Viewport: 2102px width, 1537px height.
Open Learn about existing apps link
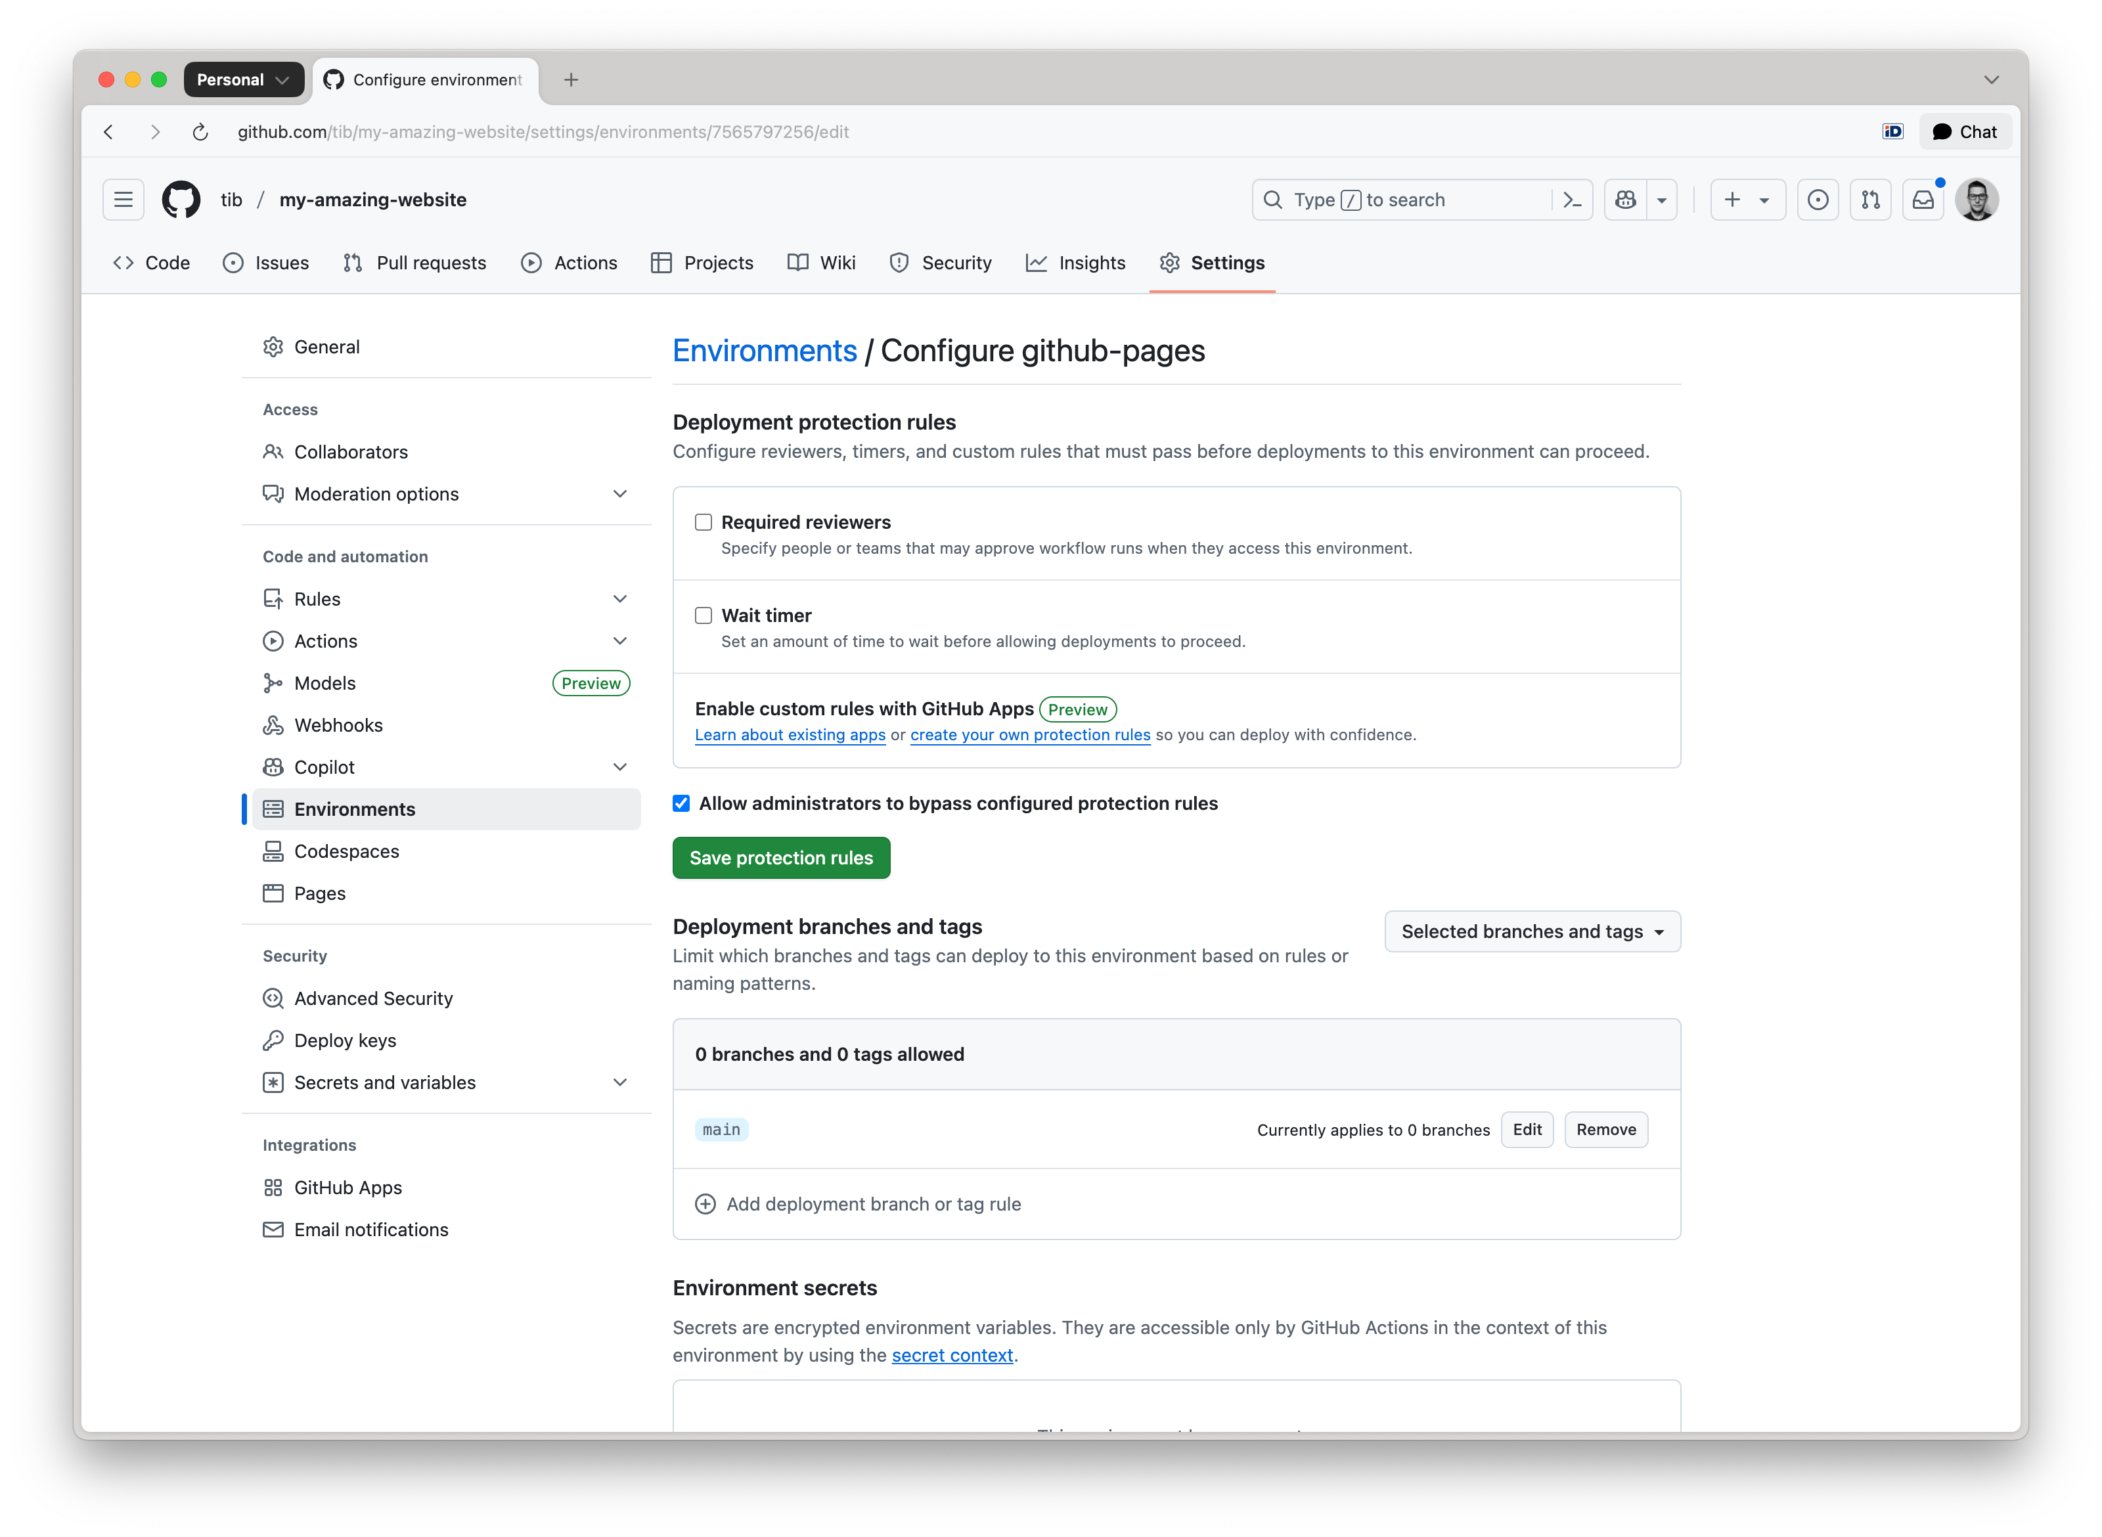[790, 735]
